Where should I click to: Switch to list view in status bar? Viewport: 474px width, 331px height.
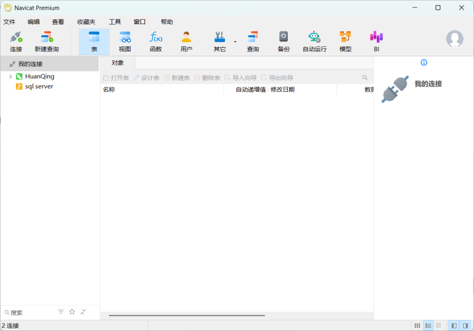[428, 325]
